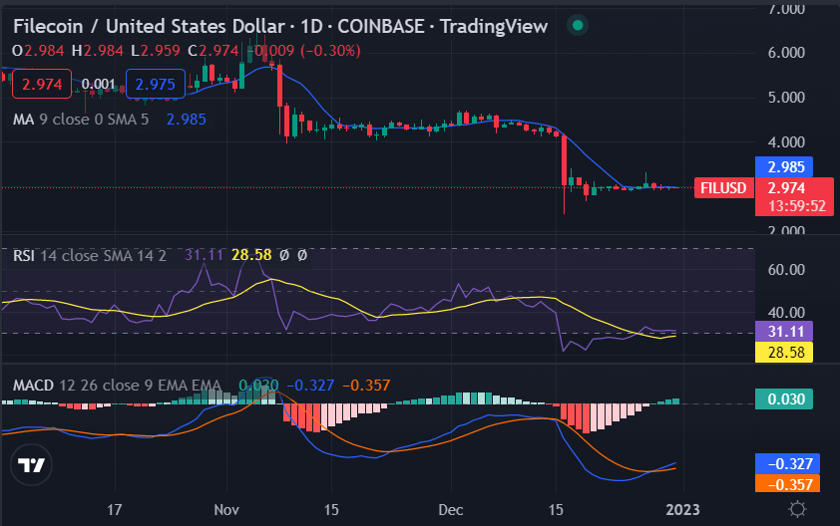Click the high price H2.984 value
840x526 pixels.
pyautogui.click(x=98, y=51)
